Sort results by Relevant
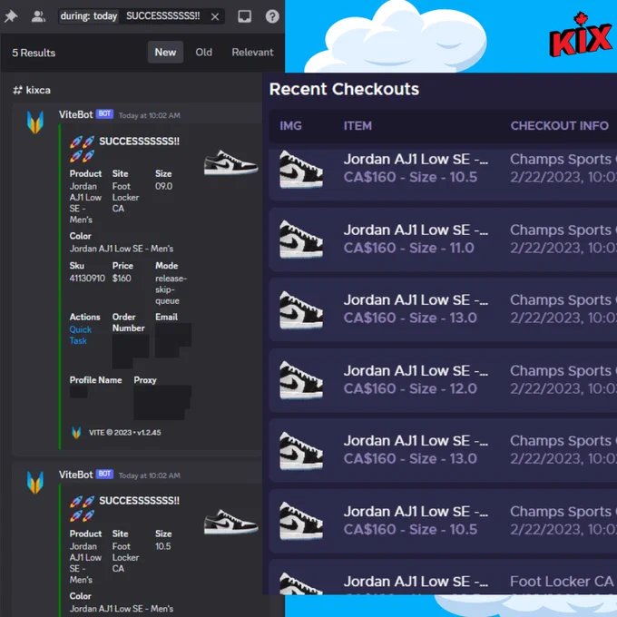 click(252, 52)
